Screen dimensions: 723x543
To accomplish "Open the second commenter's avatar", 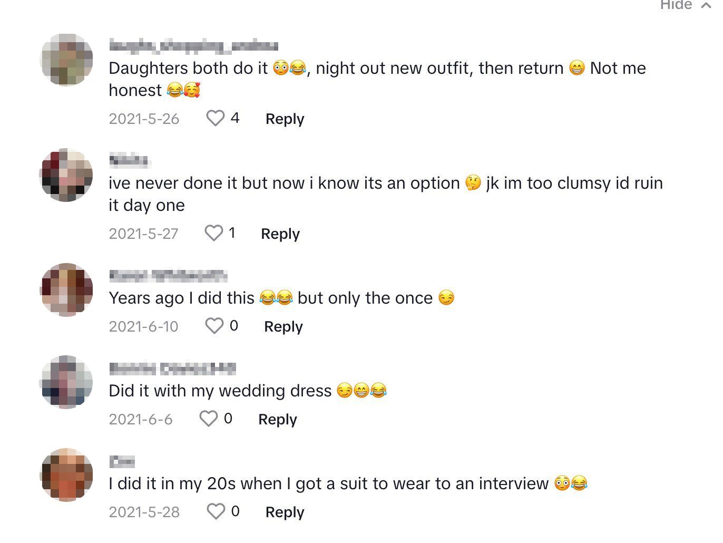I will [x=66, y=174].
